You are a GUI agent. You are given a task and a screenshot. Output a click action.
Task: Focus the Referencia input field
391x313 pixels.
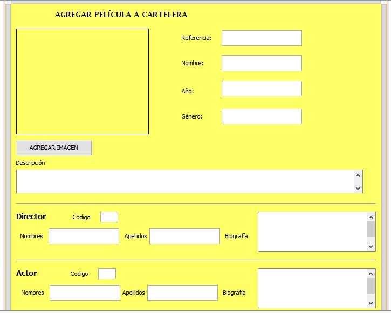[262, 38]
